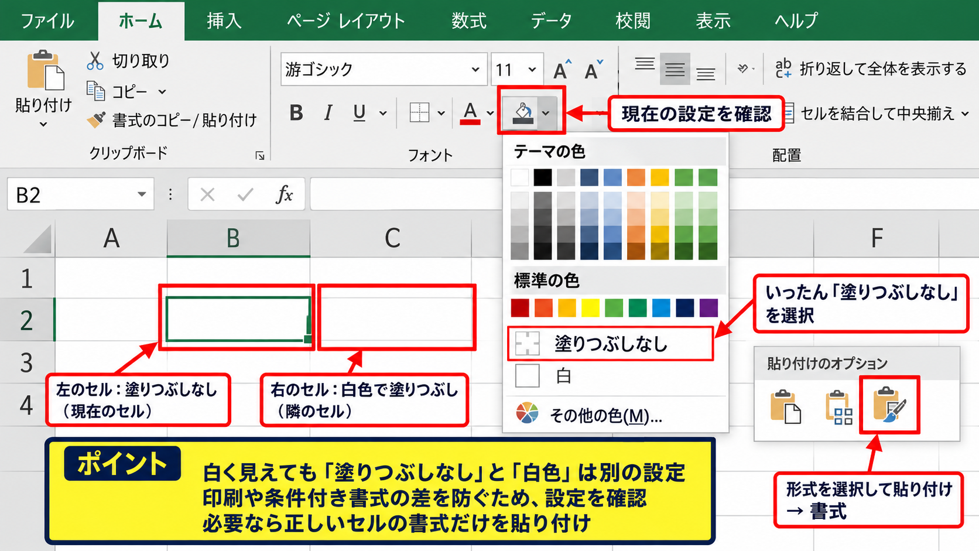Switch to the 数式 ribbon tab
The height and width of the screenshot is (551, 979).
click(468, 21)
